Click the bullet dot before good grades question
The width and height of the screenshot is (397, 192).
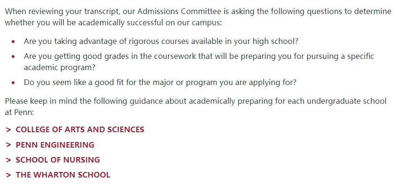(x=13, y=57)
